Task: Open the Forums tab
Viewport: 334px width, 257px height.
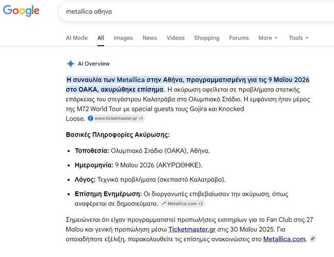Action: (x=239, y=38)
